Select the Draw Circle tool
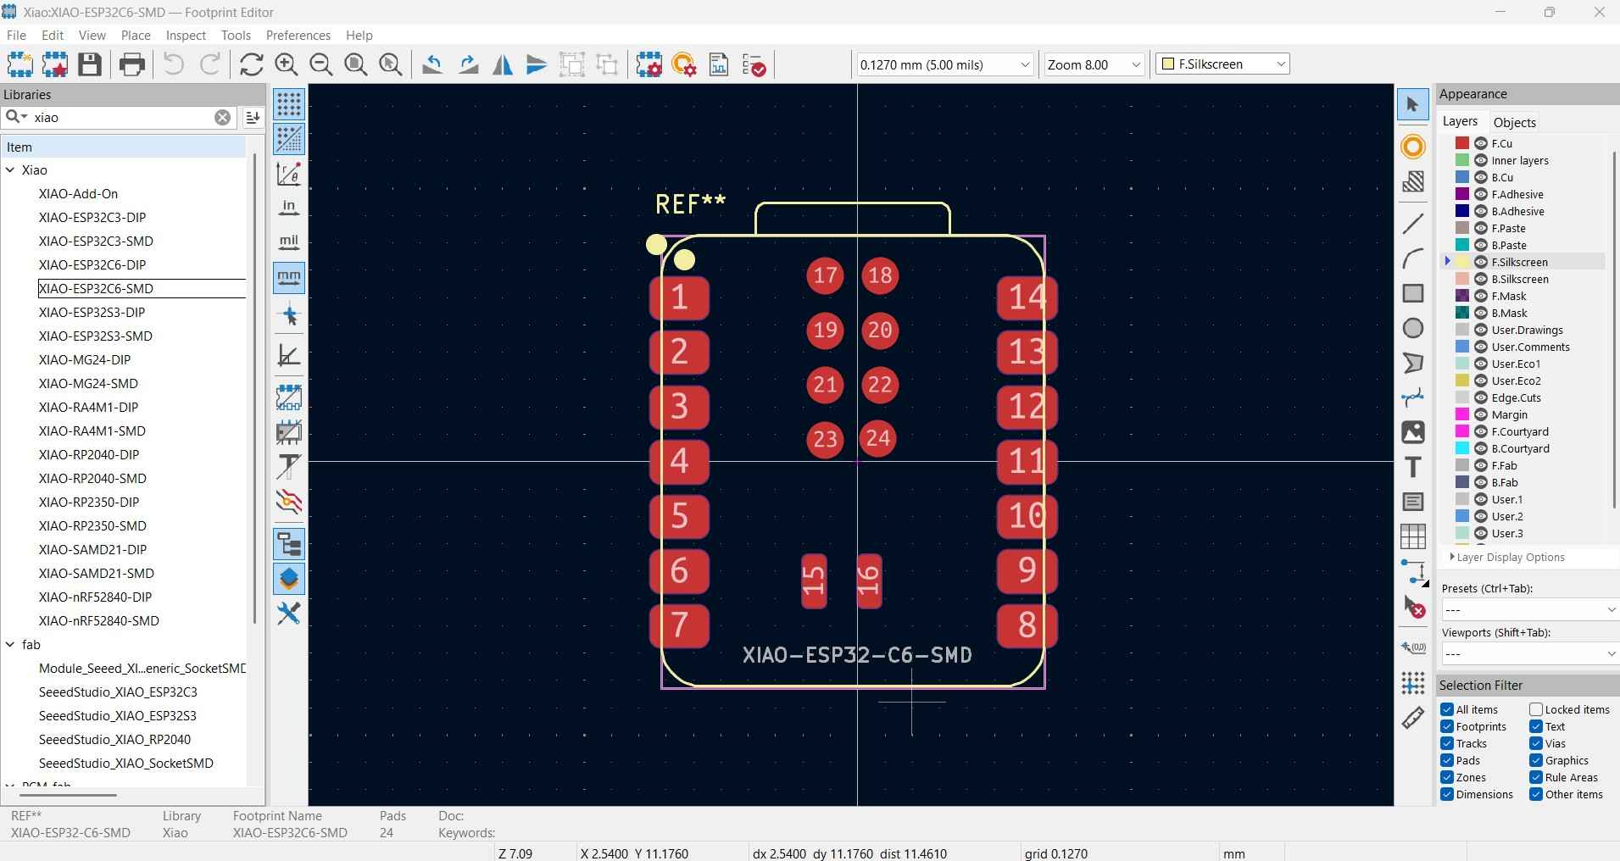 [x=1412, y=328]
